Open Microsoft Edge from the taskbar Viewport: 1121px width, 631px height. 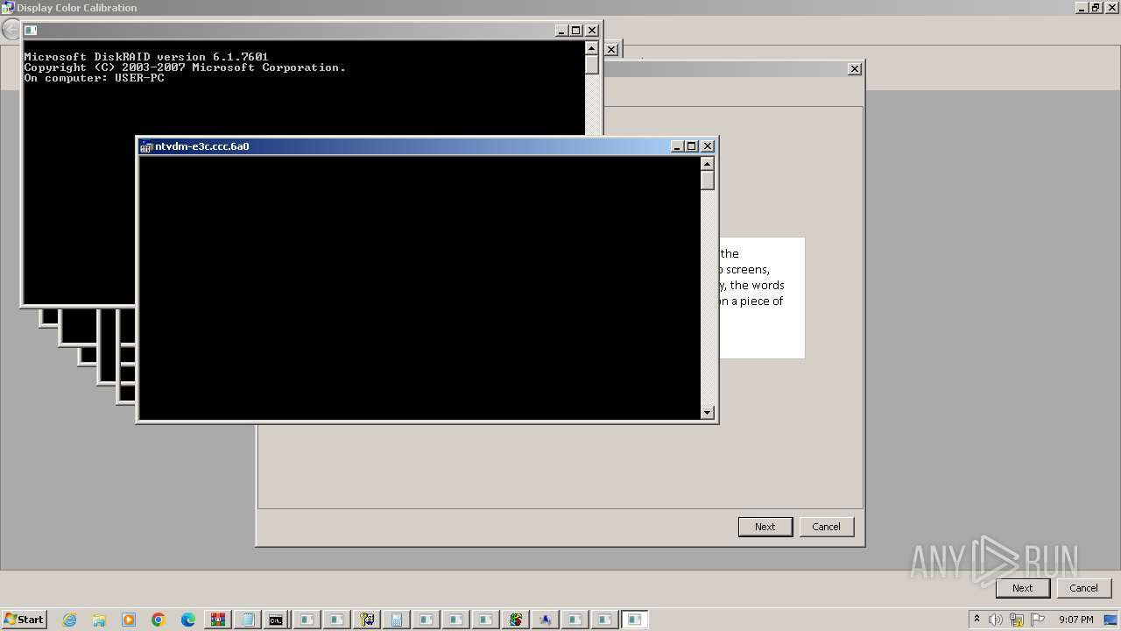[188, 620]
